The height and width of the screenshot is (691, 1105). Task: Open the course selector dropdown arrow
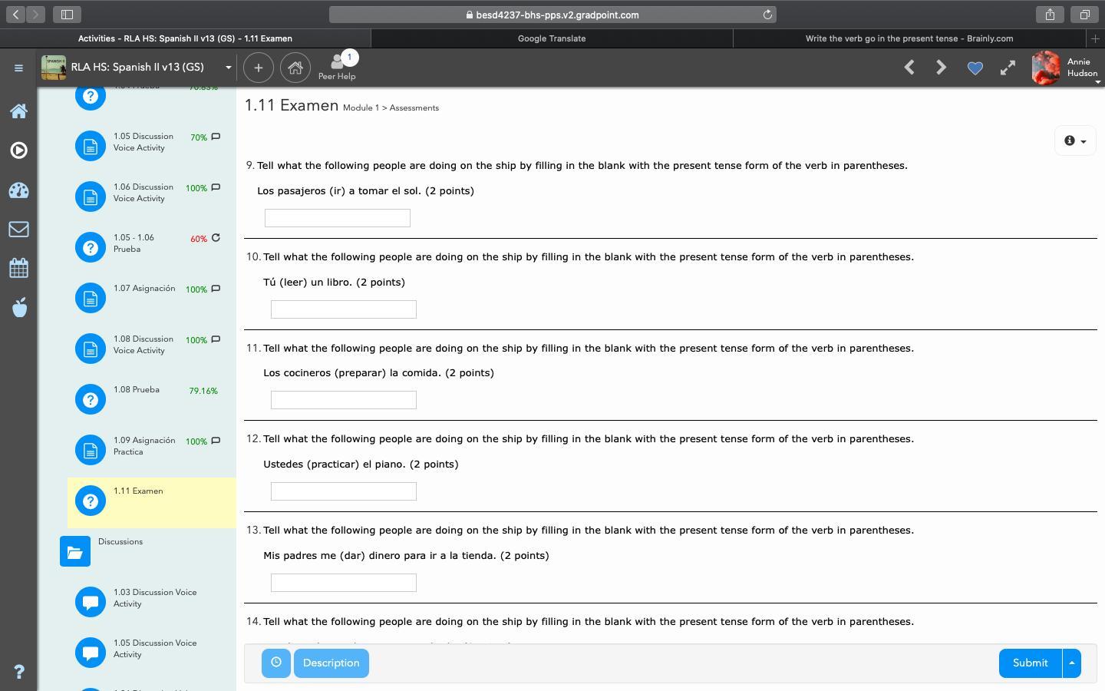pyautogui.click(x=228, y=68)
